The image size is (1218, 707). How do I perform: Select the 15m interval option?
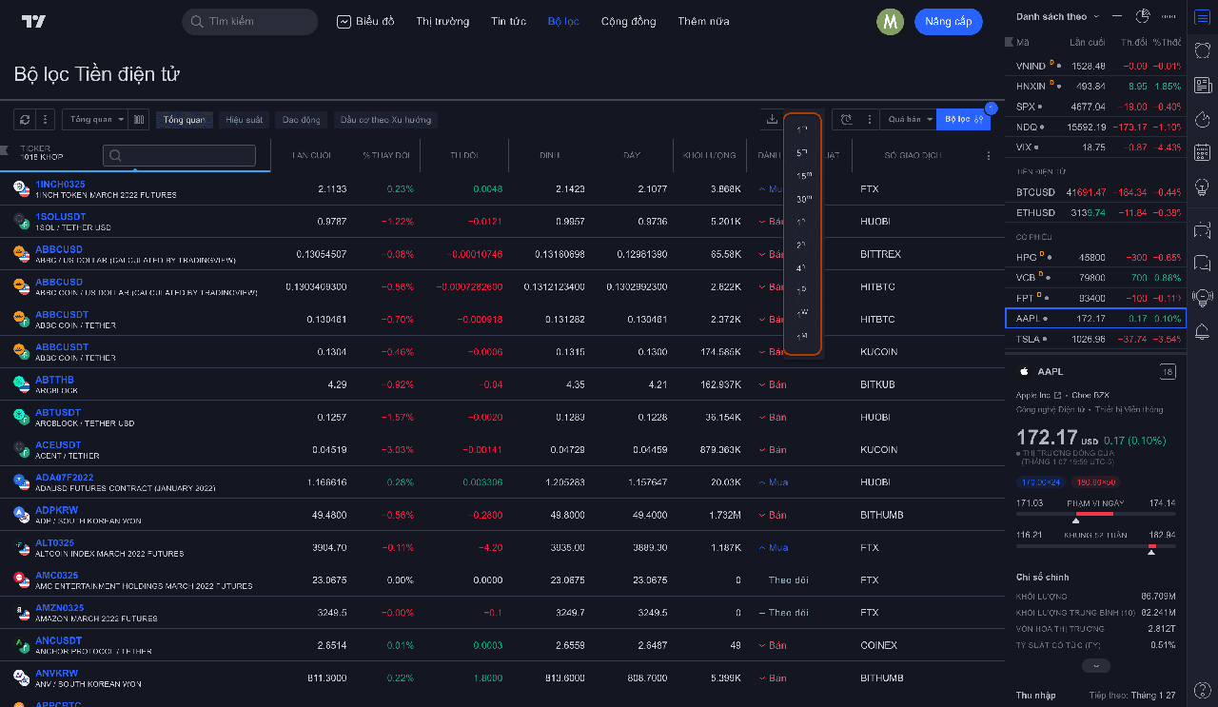point(803,176)
